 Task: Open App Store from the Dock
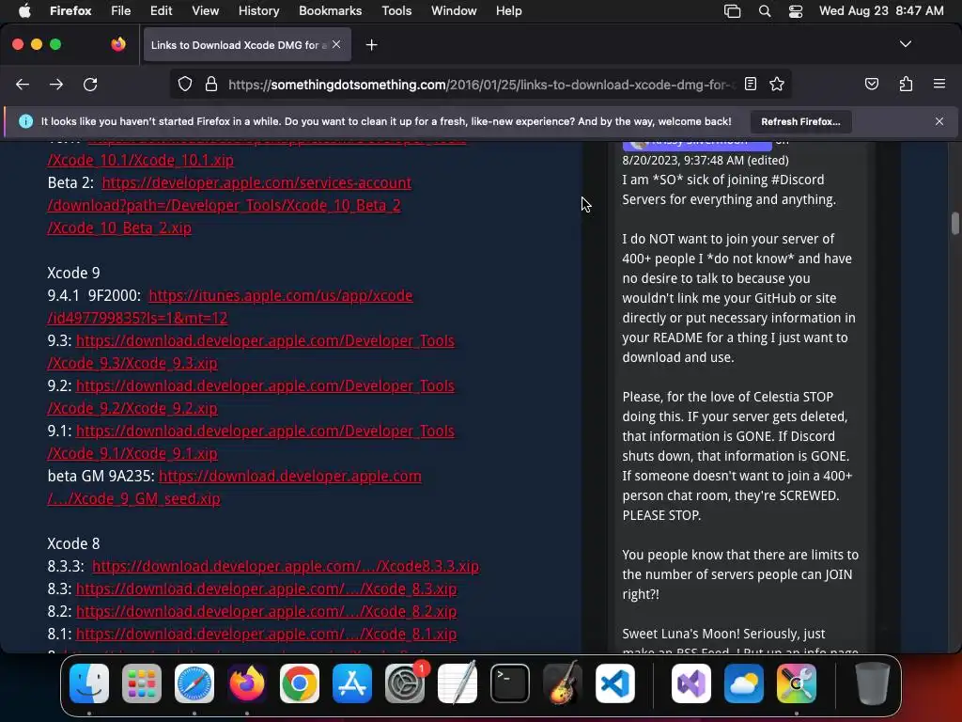(x=352, y=683)
